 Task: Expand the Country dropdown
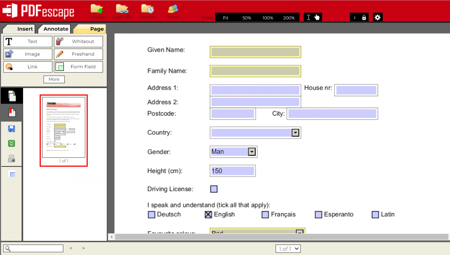(295, 133)
